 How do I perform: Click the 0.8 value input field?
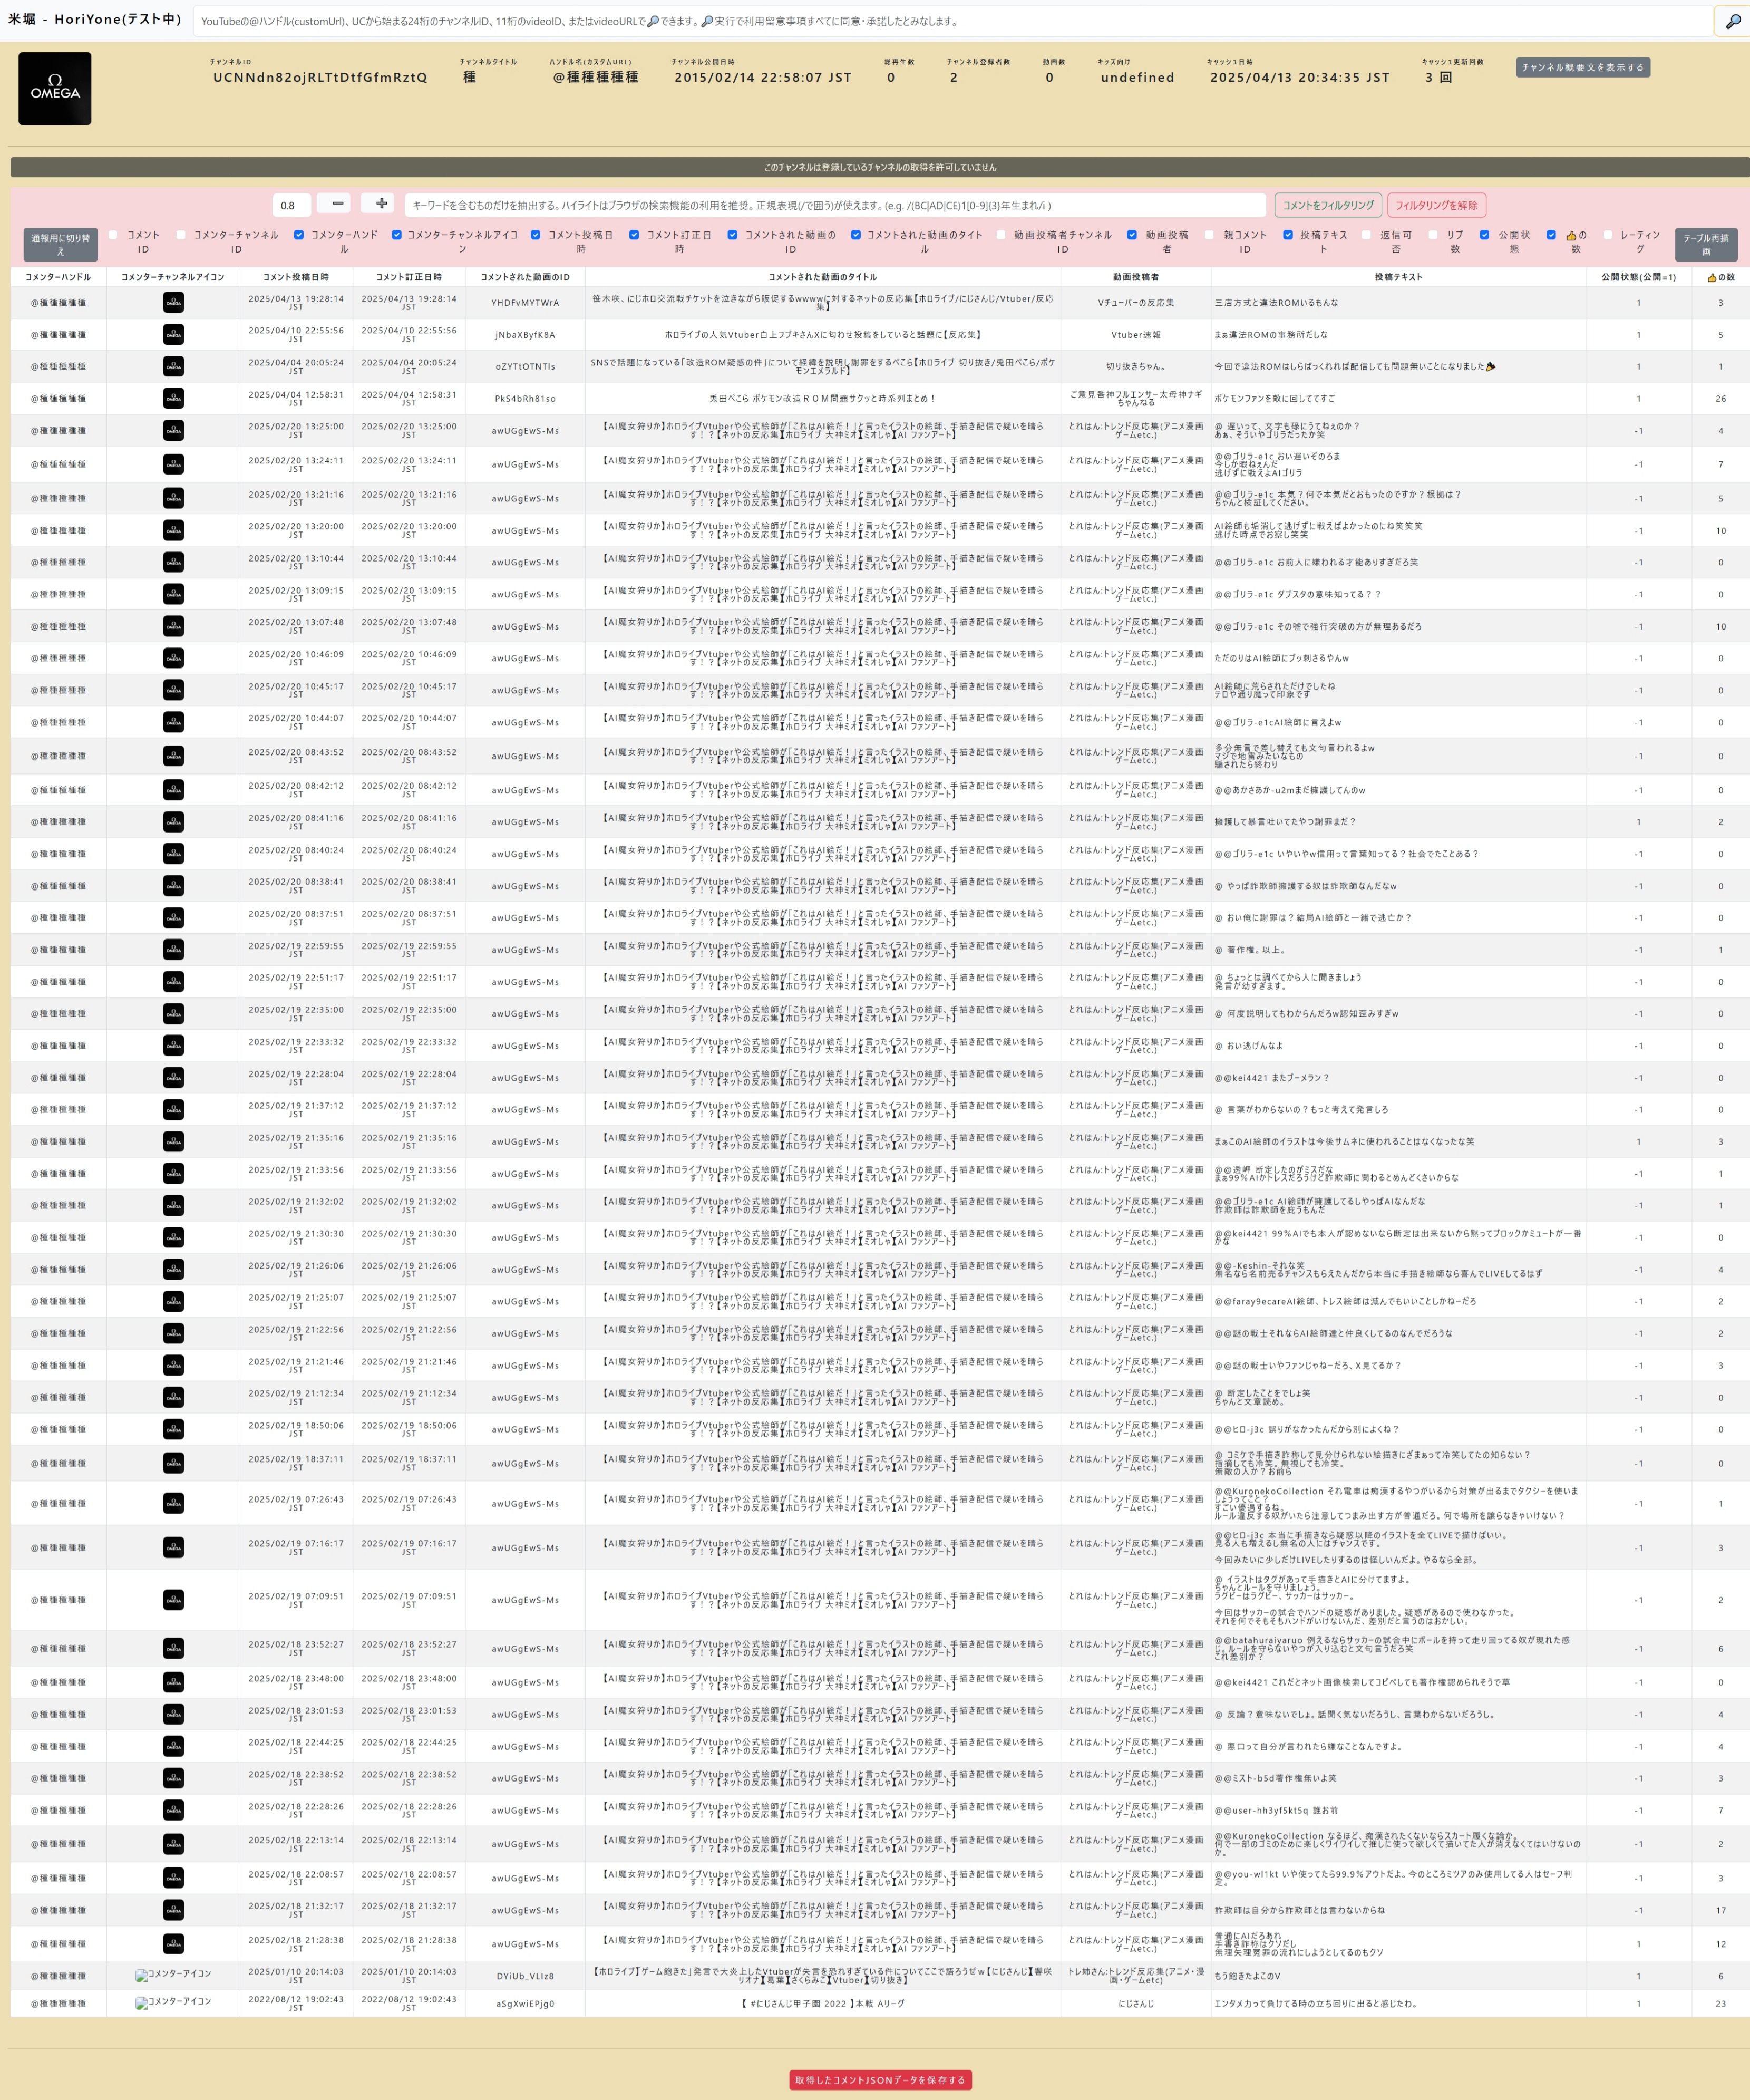click(x=292, y=205)
